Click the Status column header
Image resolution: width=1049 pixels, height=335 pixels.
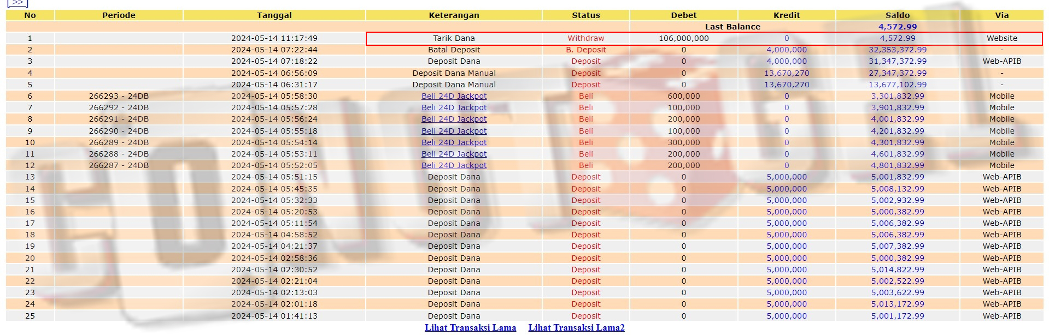(x=585, y=15)
